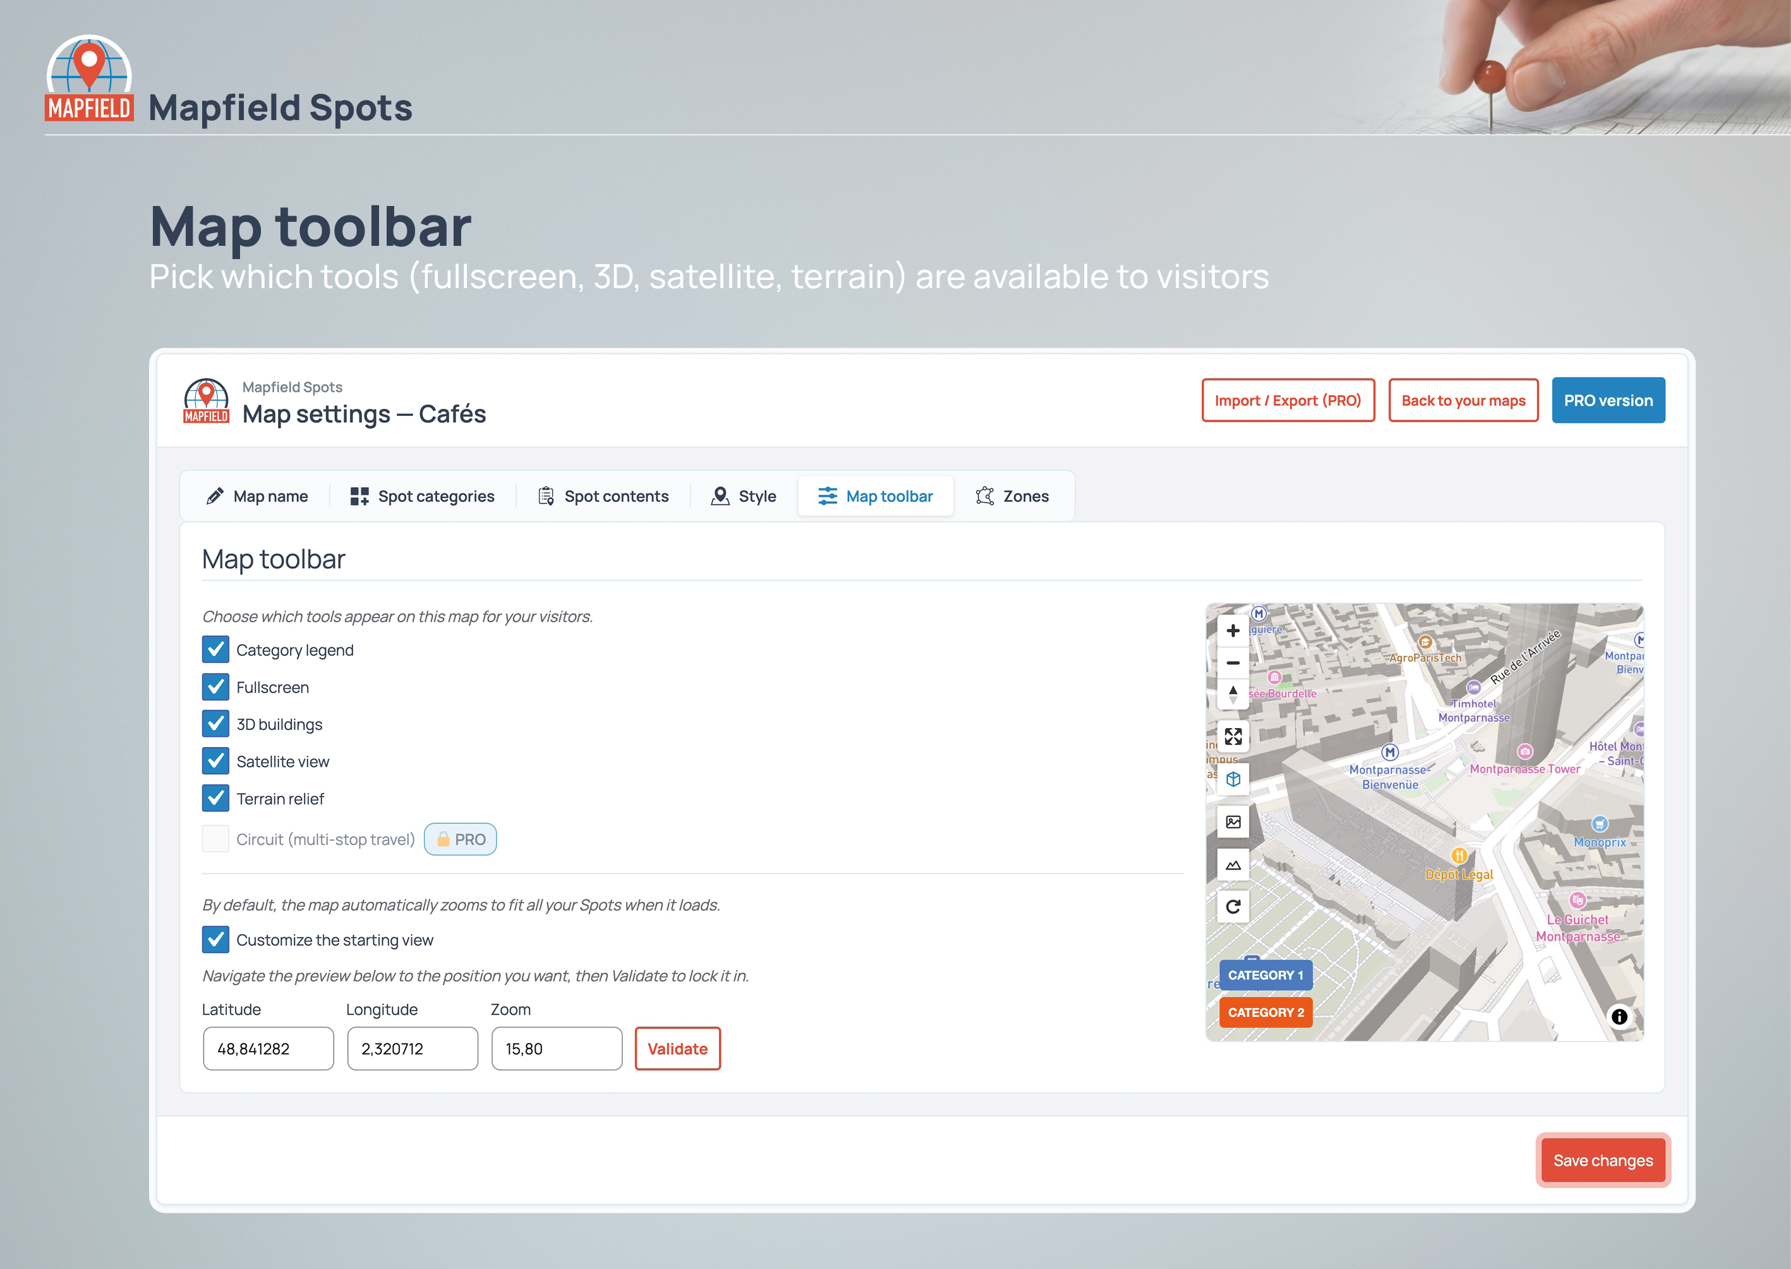This screenshot has height=1269, width=1791.
Task: Click the Montparnasse-Bienvenüe metro marker
Action: point(1390,753)
